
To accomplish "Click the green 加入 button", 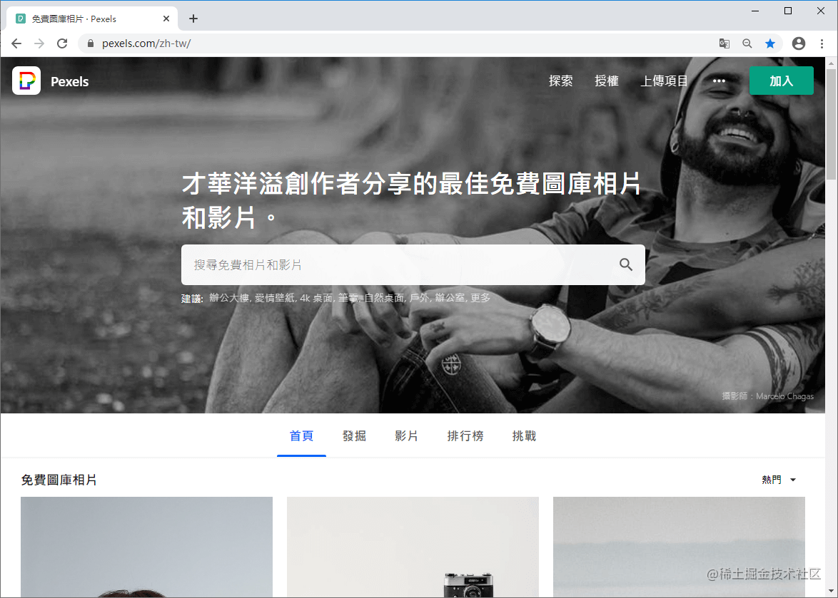I will tap(782, 81).
